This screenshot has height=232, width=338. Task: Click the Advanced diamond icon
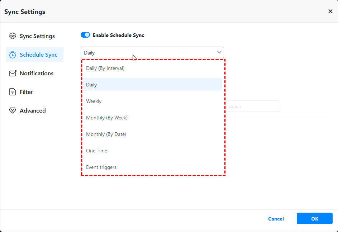[13, 110]
